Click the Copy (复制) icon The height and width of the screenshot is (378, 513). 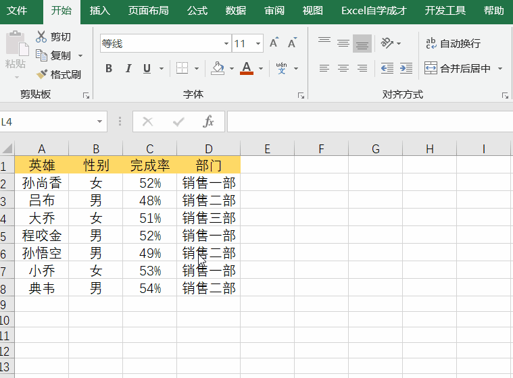[x=41, y=55]
